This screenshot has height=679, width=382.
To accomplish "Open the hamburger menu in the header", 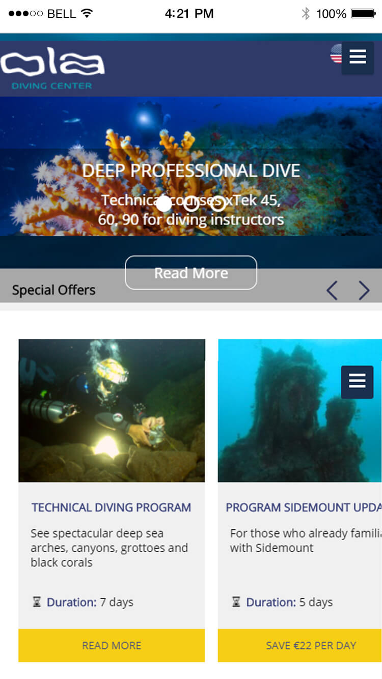I will pyautogui.click(x=358, y=57).
